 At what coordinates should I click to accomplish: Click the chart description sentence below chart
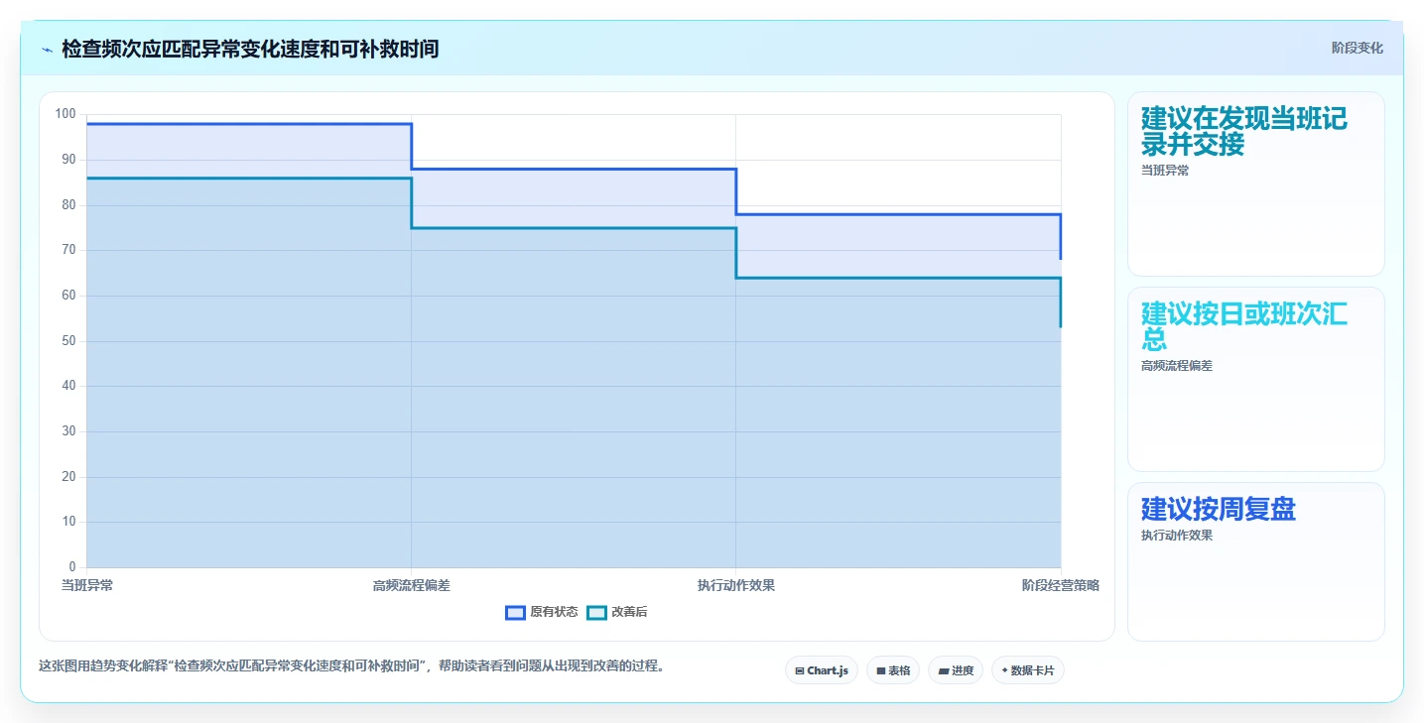click(351, 666)
